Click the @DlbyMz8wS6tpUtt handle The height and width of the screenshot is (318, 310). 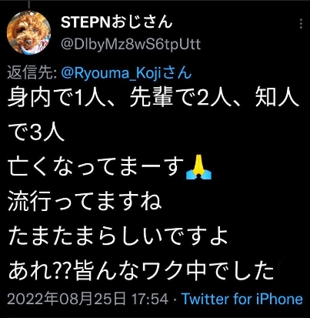coord(131,45)
